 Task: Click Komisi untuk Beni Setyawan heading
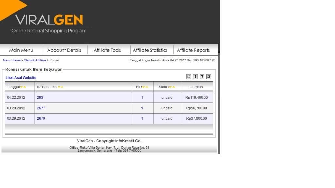[34, 69]
